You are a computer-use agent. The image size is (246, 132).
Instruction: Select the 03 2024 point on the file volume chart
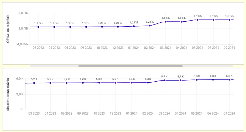pyautogui.click(x=166, y=22)
